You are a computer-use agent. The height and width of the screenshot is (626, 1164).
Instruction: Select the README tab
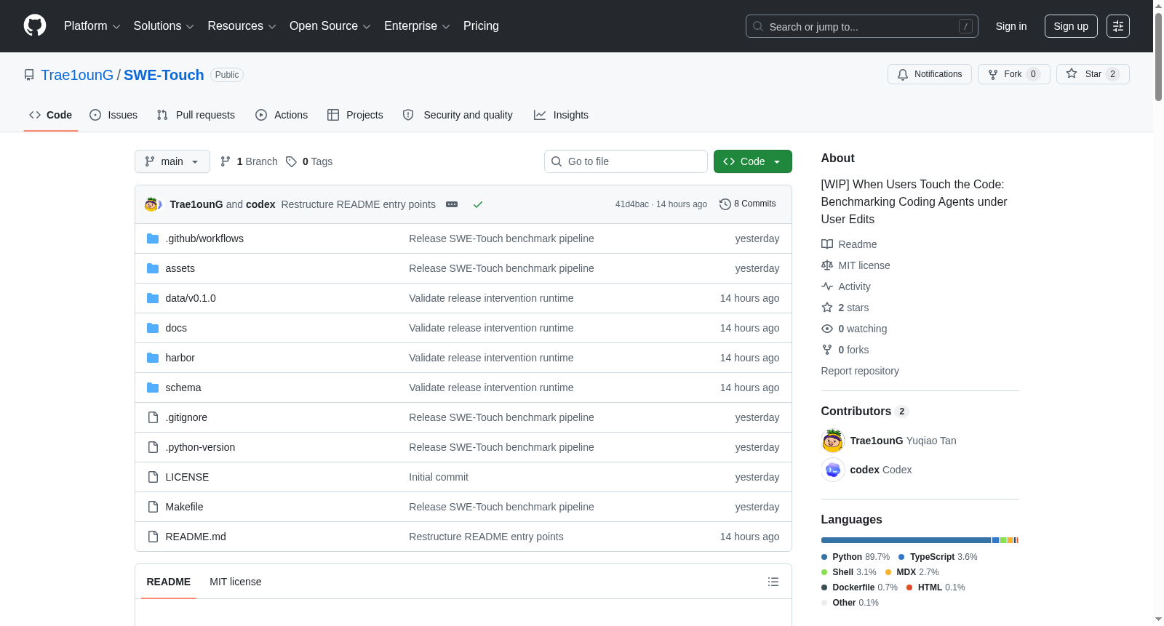point(169,582)
